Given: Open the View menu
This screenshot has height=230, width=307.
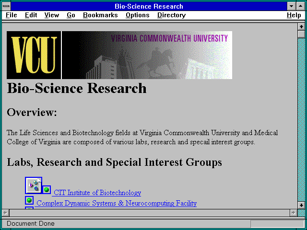Looking at the screenshot, I should point(52,15).
